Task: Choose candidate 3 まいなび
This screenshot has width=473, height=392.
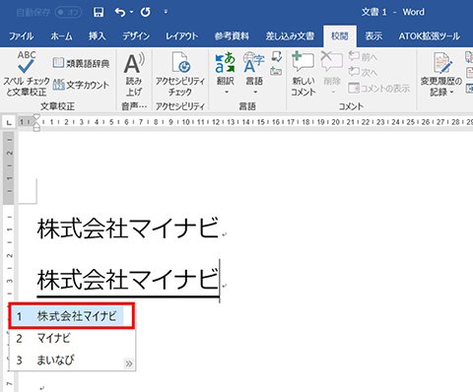Action: 72,360
